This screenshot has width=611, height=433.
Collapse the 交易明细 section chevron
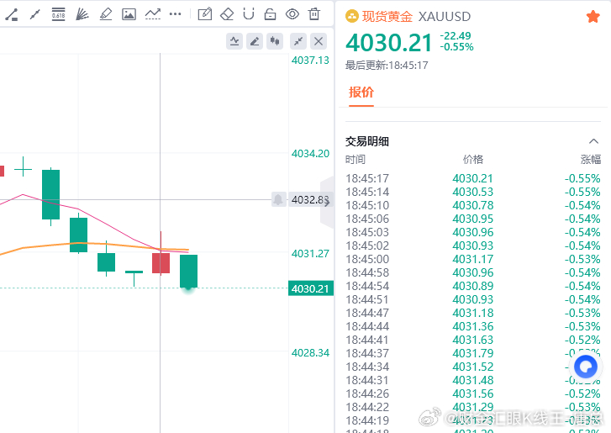click(593, 141)
